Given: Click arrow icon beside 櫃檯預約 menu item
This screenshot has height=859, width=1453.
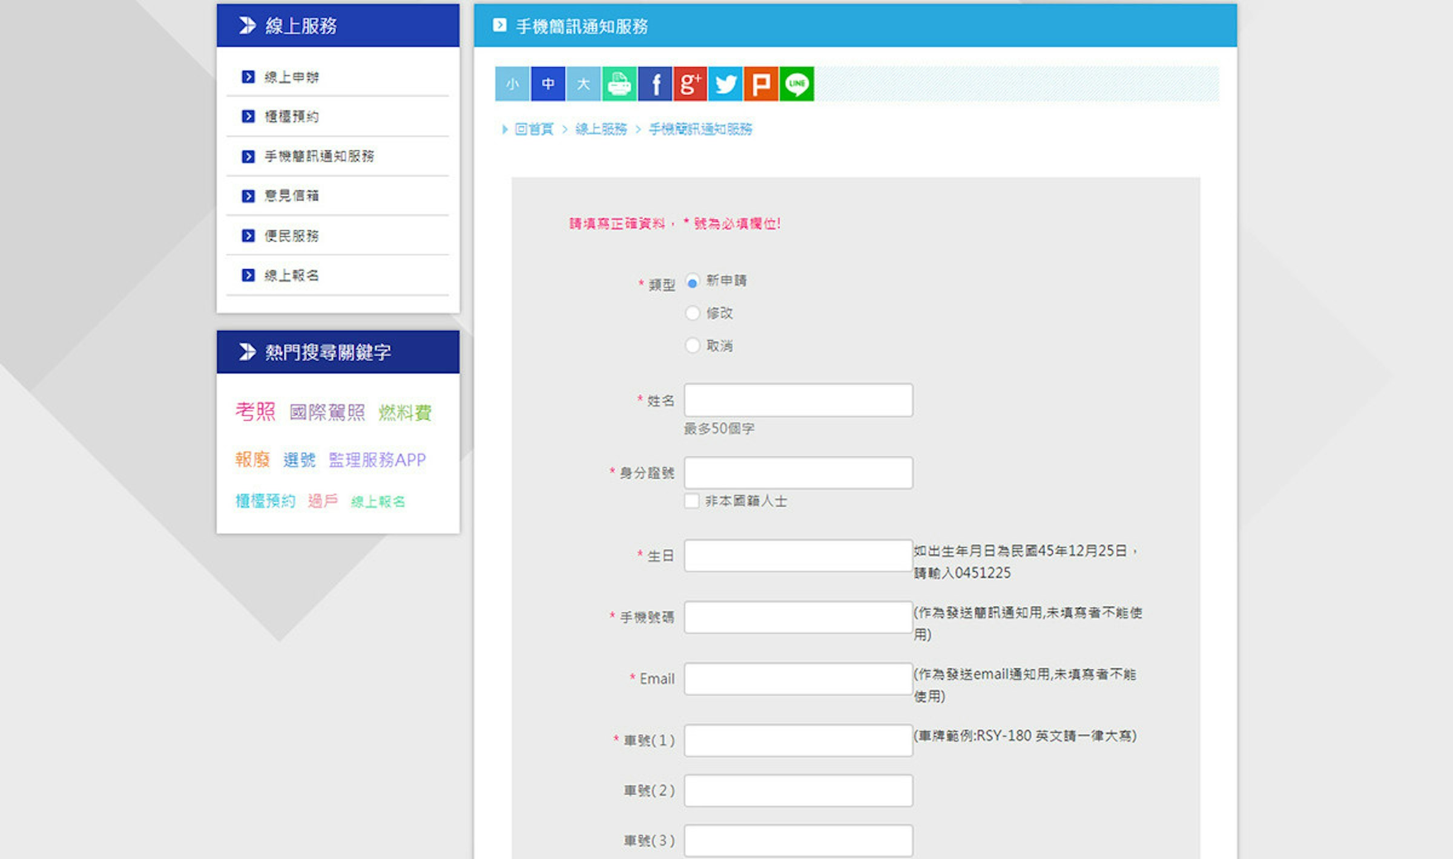Looking at the screenshot, I should click(x=248, y=116).
